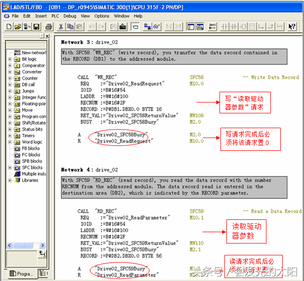Viewport: 304px width, 281px height.
Task: Click the New file toolbar icon
Action: [10, 26]
